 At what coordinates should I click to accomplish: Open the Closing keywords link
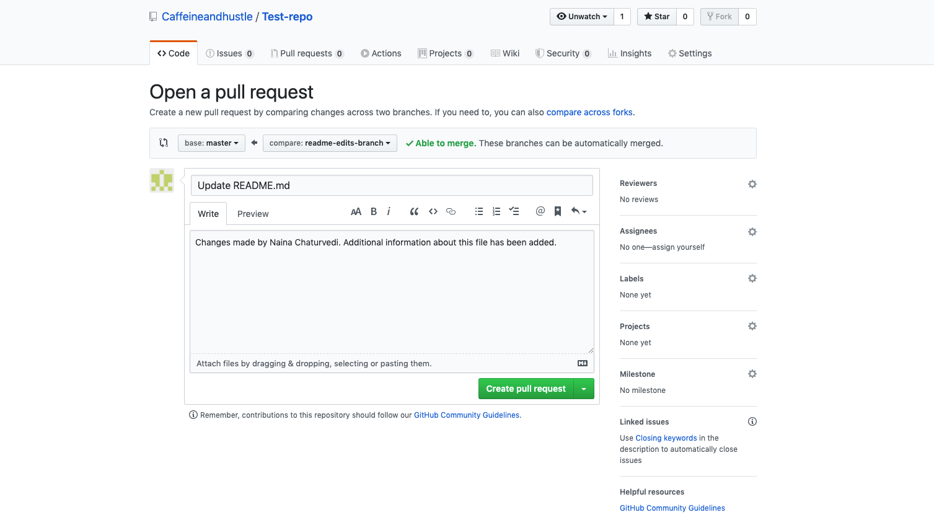tap(666, 438)
